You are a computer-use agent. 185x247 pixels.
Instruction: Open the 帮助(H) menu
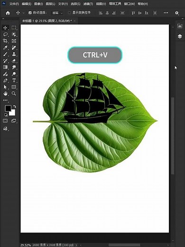tap(143, 4)
